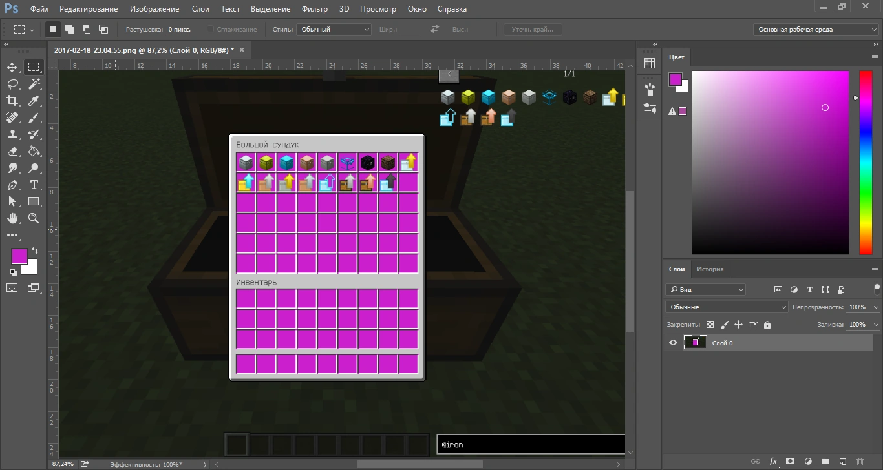This screenshot has width=883, height=470.
Task: Select the Eraser tool
Action: pyautogui.click(x=12, y=151)
